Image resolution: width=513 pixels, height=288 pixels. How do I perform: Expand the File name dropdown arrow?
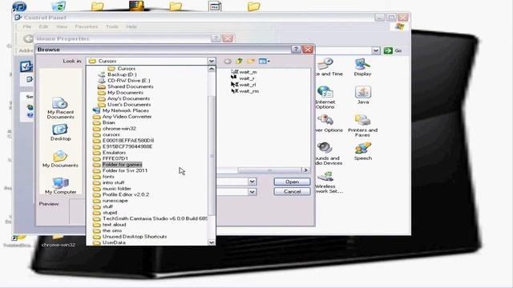click(252, 182)
